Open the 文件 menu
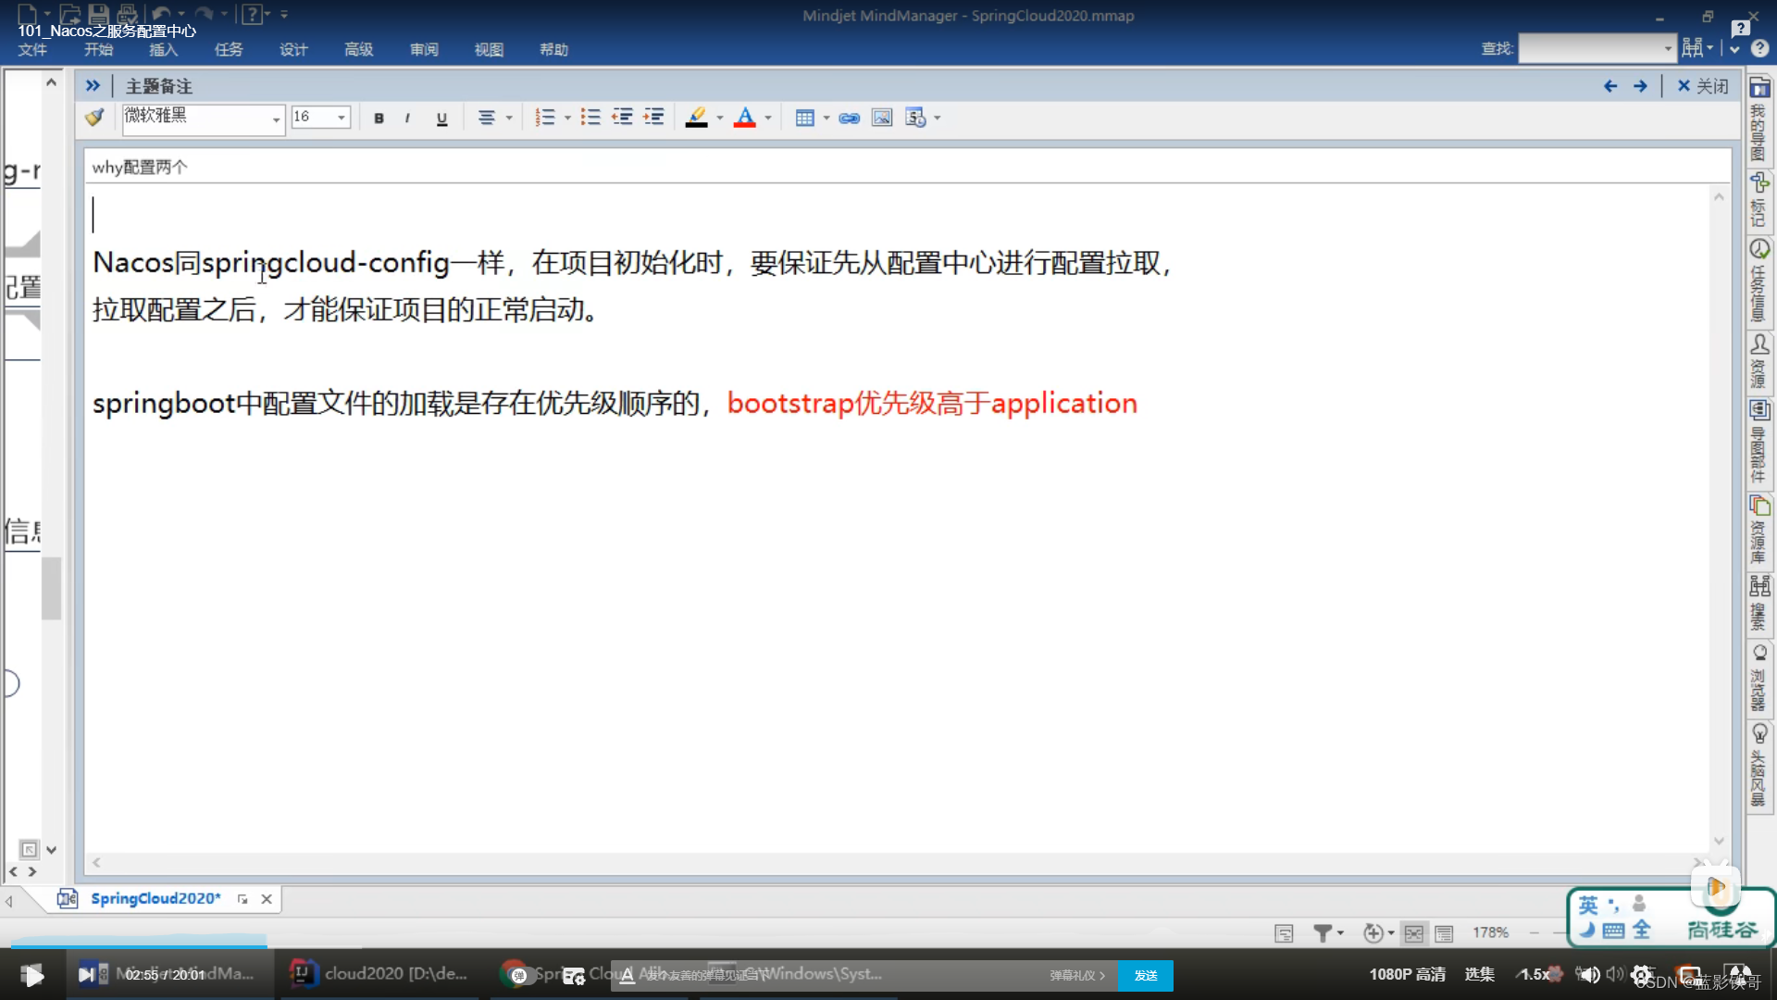The width and height of the screenshot is (1777, 1000). pos(32,50)
